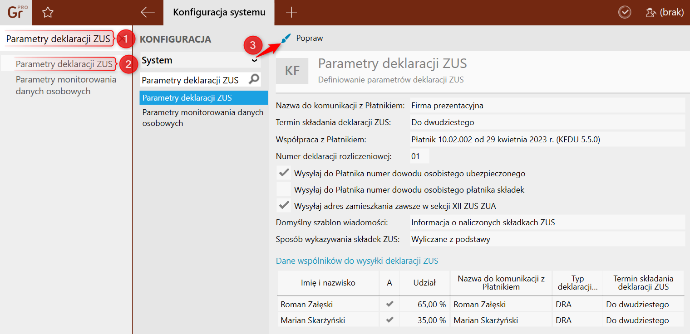Click the magnifier search icon
The image size is (690, 334).
pyautogui.click(x=254, y=80)
